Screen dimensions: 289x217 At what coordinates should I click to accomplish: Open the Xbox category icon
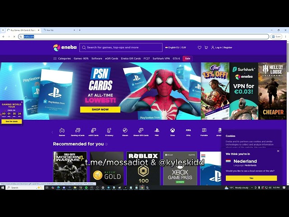[x=172, y=132]
